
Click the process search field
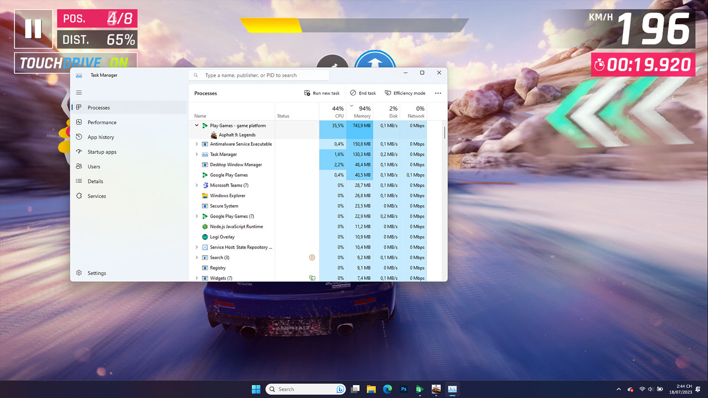point(259,75)
